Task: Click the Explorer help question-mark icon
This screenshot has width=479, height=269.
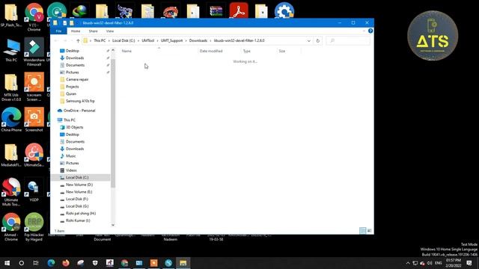Action: point(370,31)
